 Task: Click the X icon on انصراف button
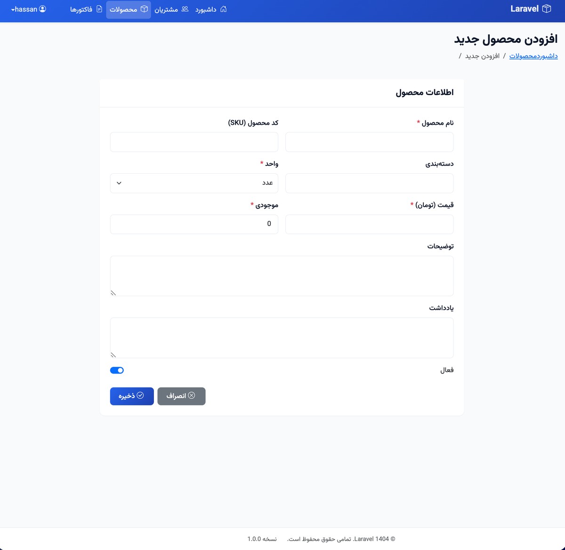click(192, 396)
